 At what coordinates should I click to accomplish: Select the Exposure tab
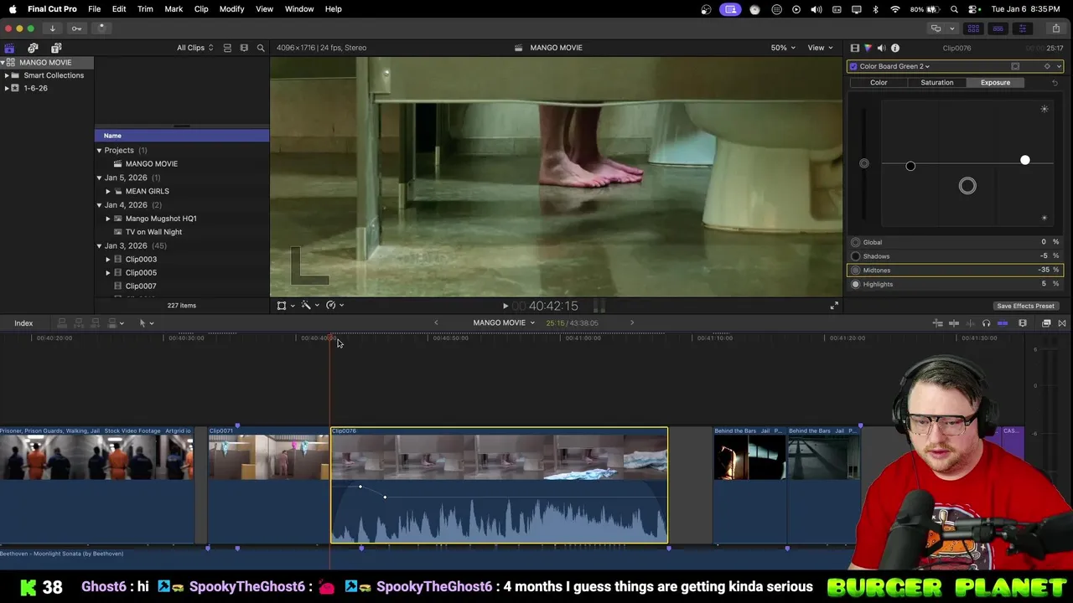pyautogui.click(x=995, y=83)
